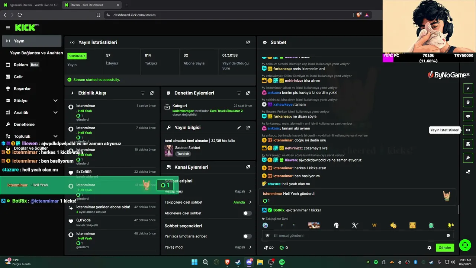
Task: Click stazure username in chat
Action: [274, 184]
